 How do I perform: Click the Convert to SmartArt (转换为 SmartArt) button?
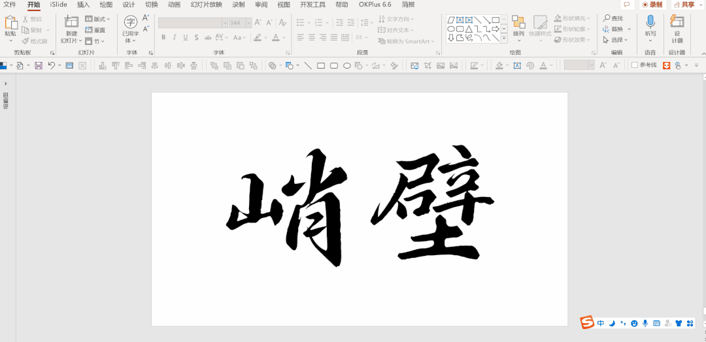406,41
